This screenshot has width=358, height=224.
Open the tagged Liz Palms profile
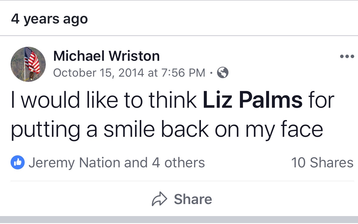253,100
